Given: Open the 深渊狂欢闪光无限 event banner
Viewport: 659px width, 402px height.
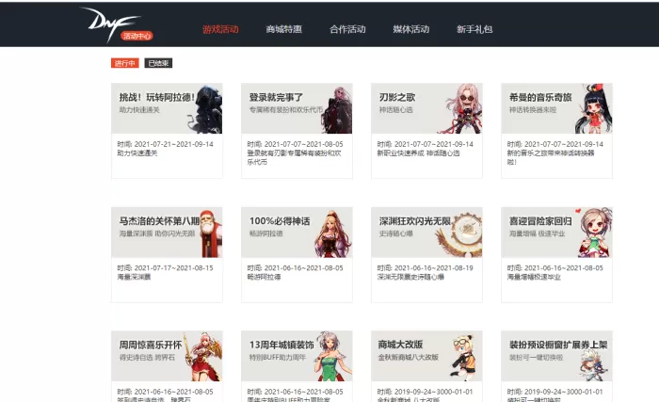Looking at the screenshot, I should tap(426, 233).
